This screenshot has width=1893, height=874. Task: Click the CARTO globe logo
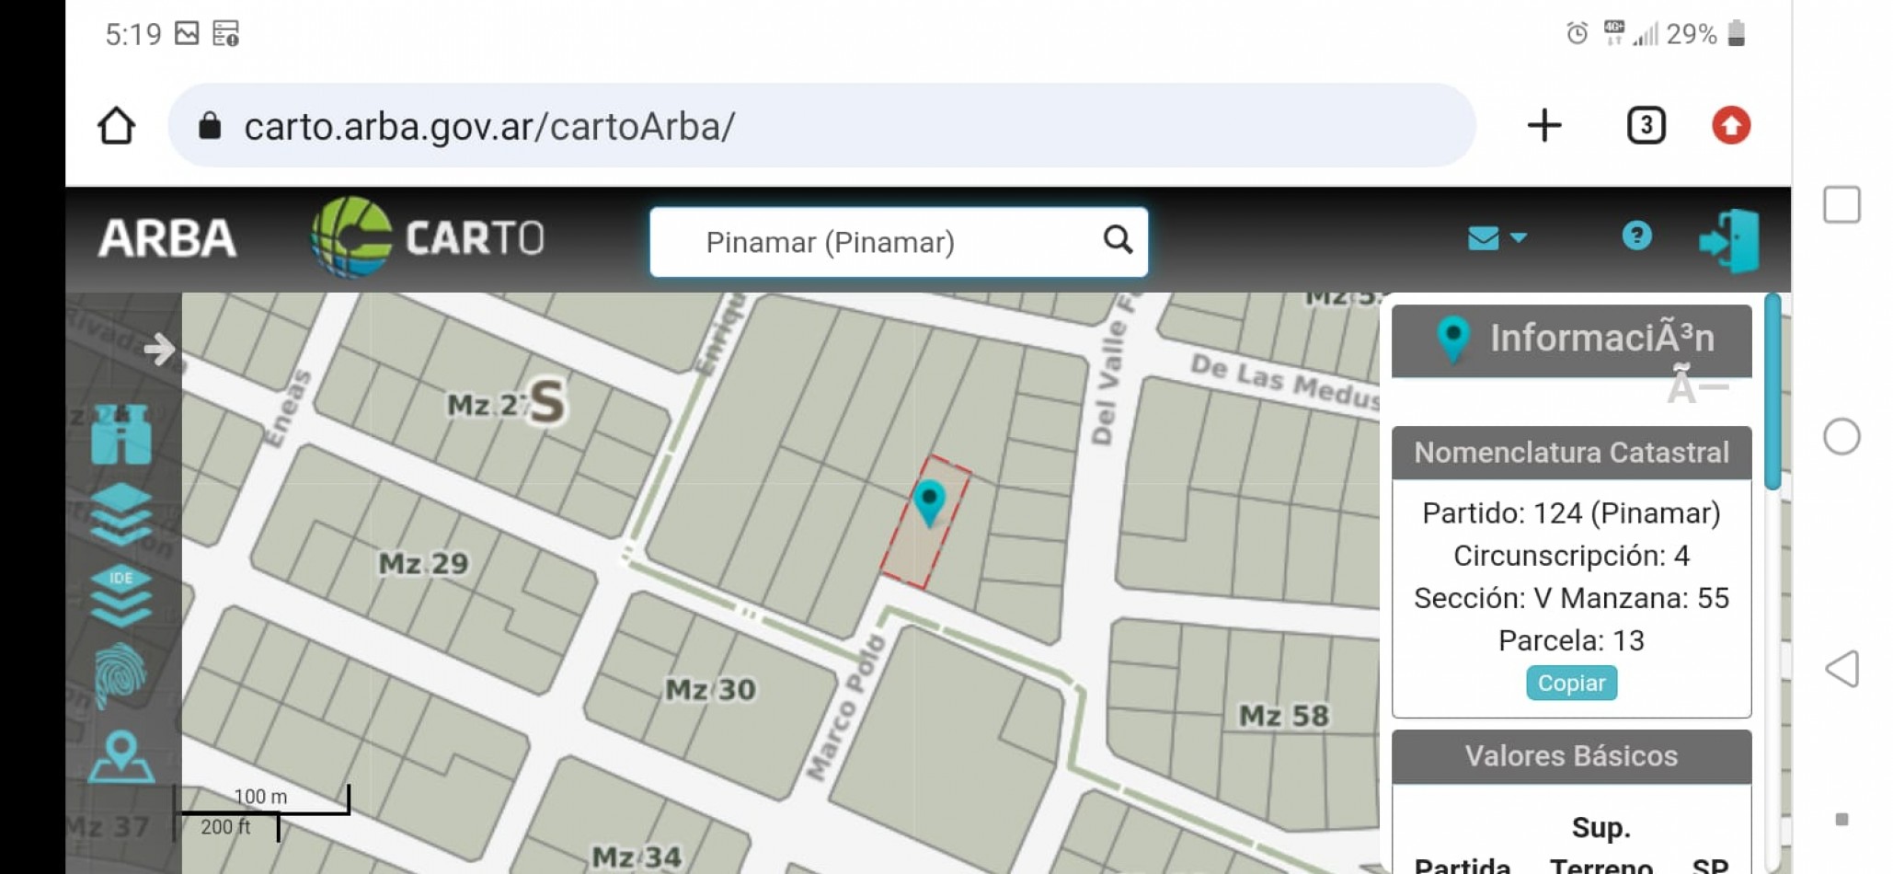coord(350,237)
